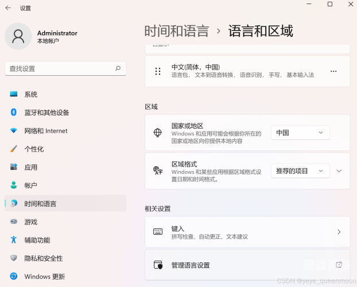This screenshot has width=357, height=287.
Task: Open 个性化 category
Action: click(65, 149)
